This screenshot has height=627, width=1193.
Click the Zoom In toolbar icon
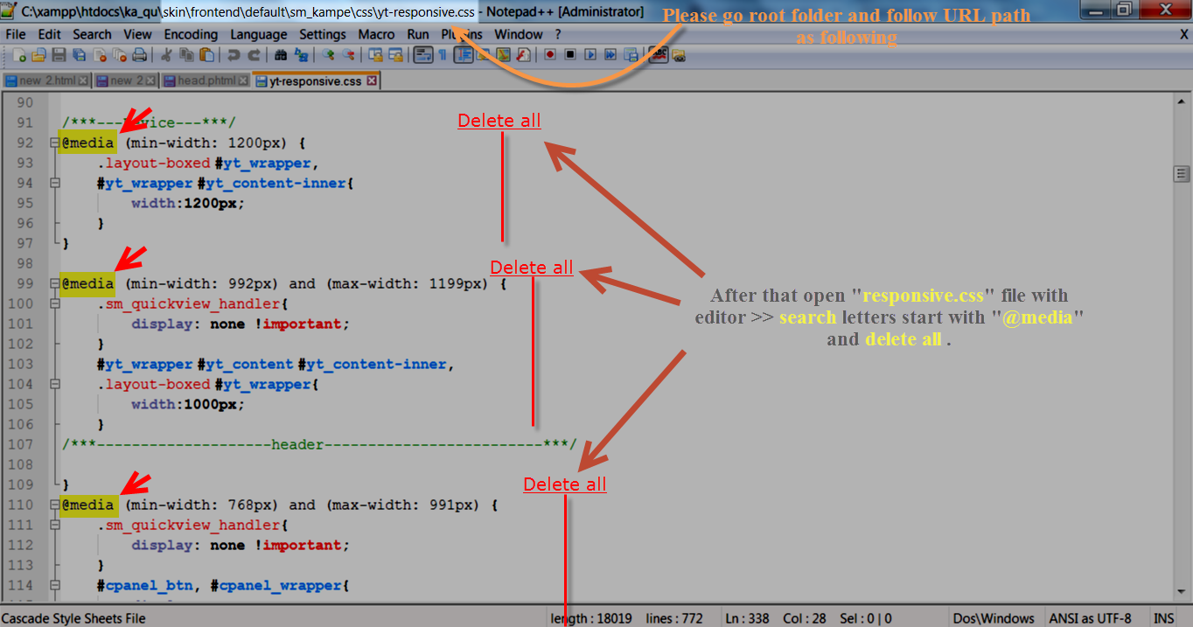click(x=328, y=55)
